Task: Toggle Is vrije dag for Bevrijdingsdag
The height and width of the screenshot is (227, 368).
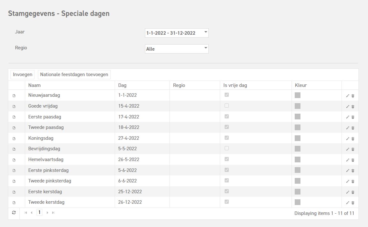Action: click(x=227, y=148)
